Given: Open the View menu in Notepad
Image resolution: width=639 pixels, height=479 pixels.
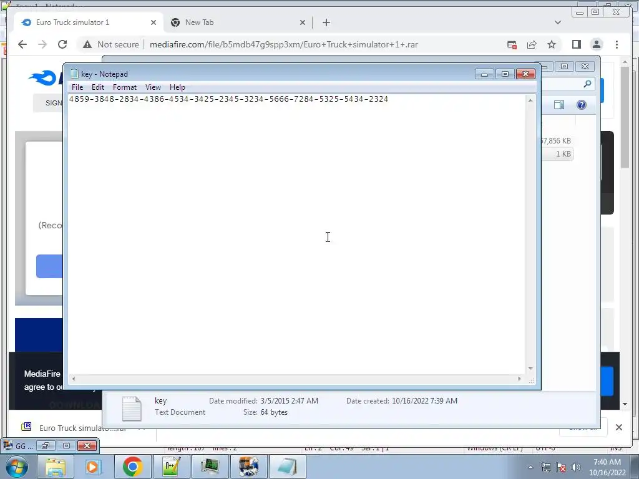Looking at the screenshot, I should click(x=154, y=87).
